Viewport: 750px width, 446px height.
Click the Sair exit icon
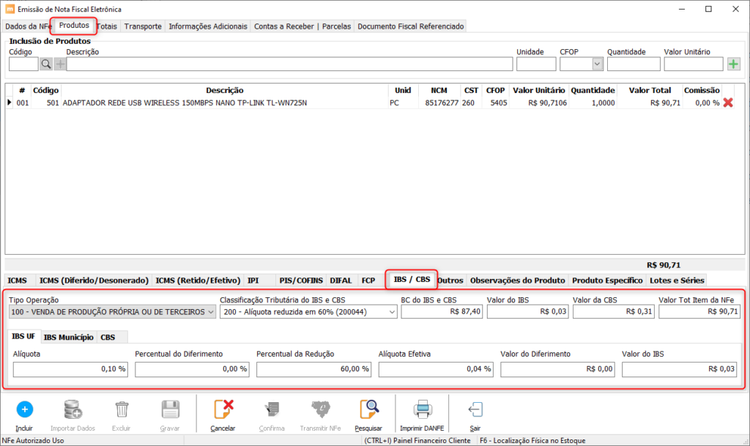[x=475, y=409]
